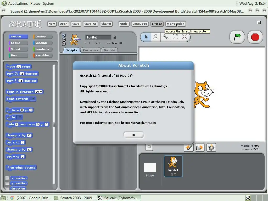Select the Control category

[x=43, y=36]
